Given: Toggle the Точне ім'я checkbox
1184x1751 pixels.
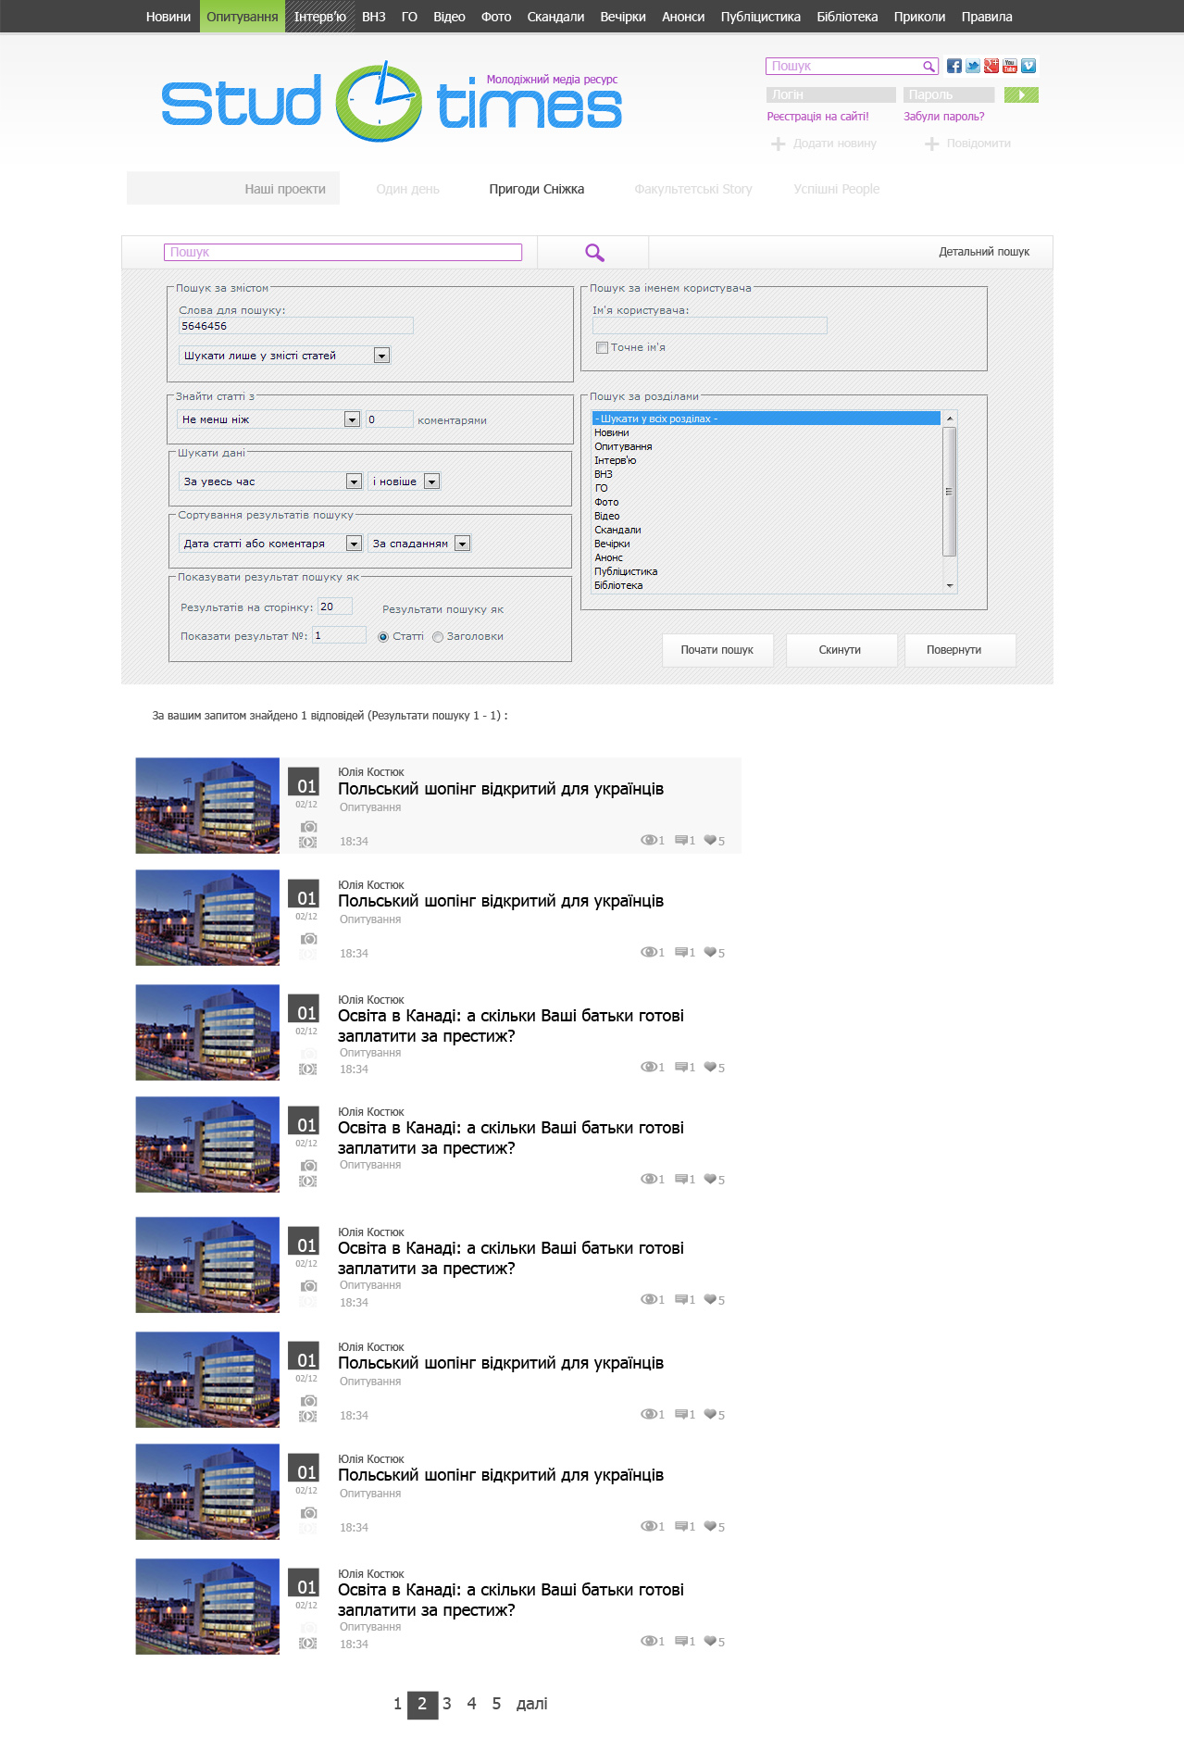Looking at the screenshot, I should point(602,347).
